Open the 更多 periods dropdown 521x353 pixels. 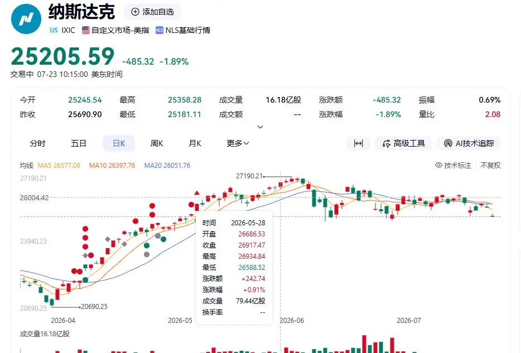238,143
